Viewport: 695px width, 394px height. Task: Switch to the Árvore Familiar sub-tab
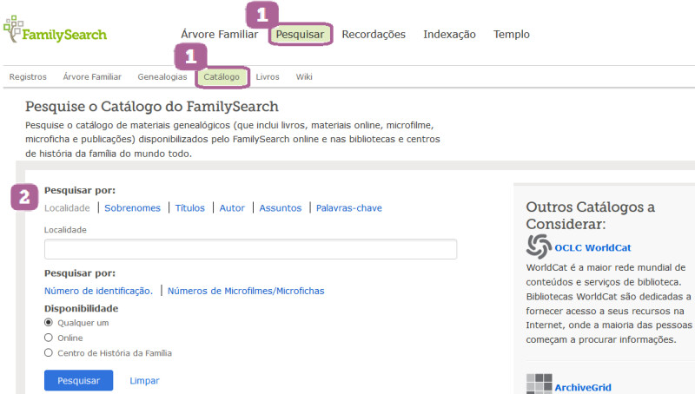click(92, 77)
